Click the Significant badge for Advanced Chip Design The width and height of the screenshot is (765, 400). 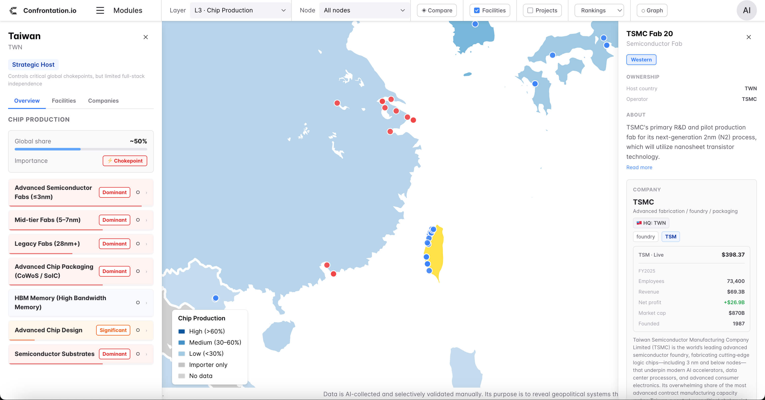(113, 330)
